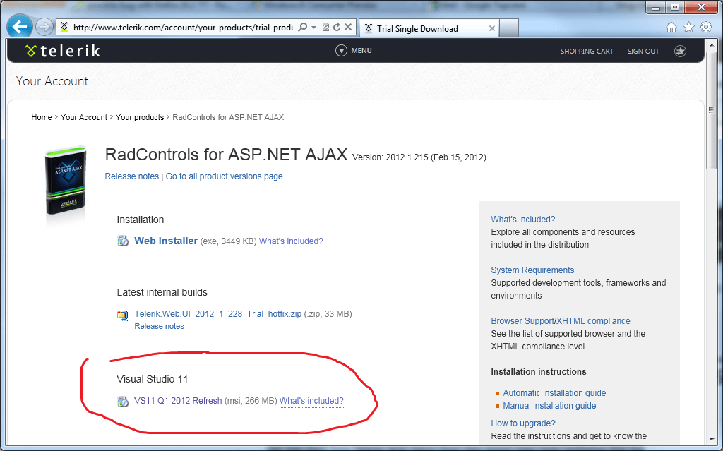Open Browser Support/XHTML compliance link
Screen dimensions: 723x451
coord(560,320)
